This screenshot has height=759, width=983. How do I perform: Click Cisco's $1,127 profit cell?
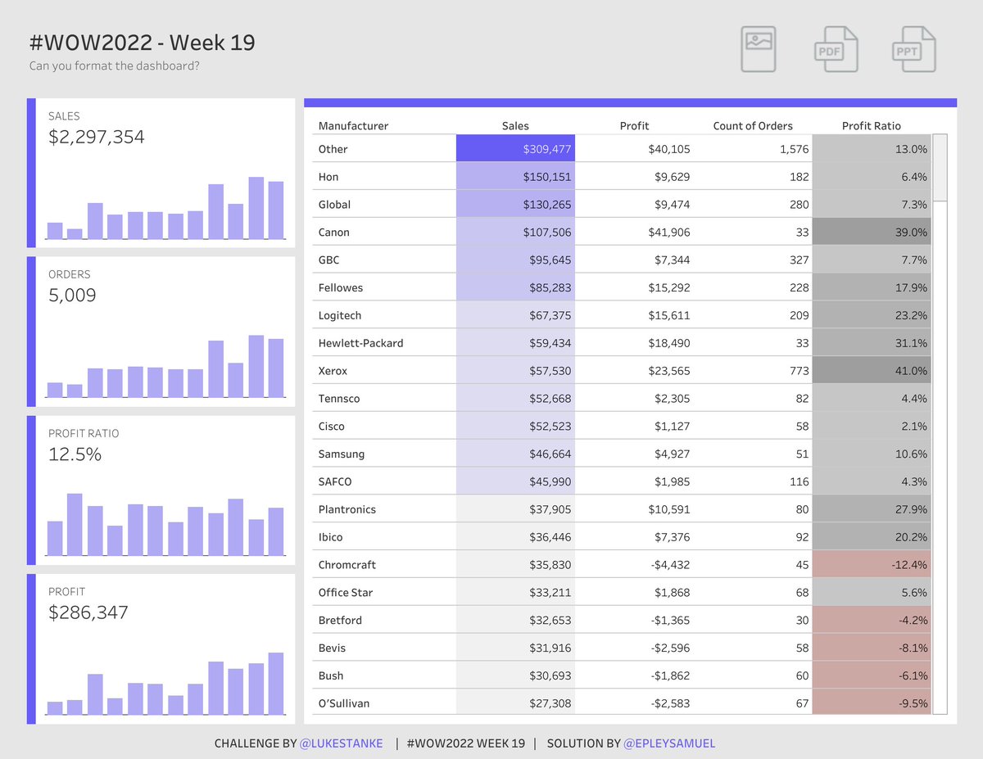[x=634, y=426]
